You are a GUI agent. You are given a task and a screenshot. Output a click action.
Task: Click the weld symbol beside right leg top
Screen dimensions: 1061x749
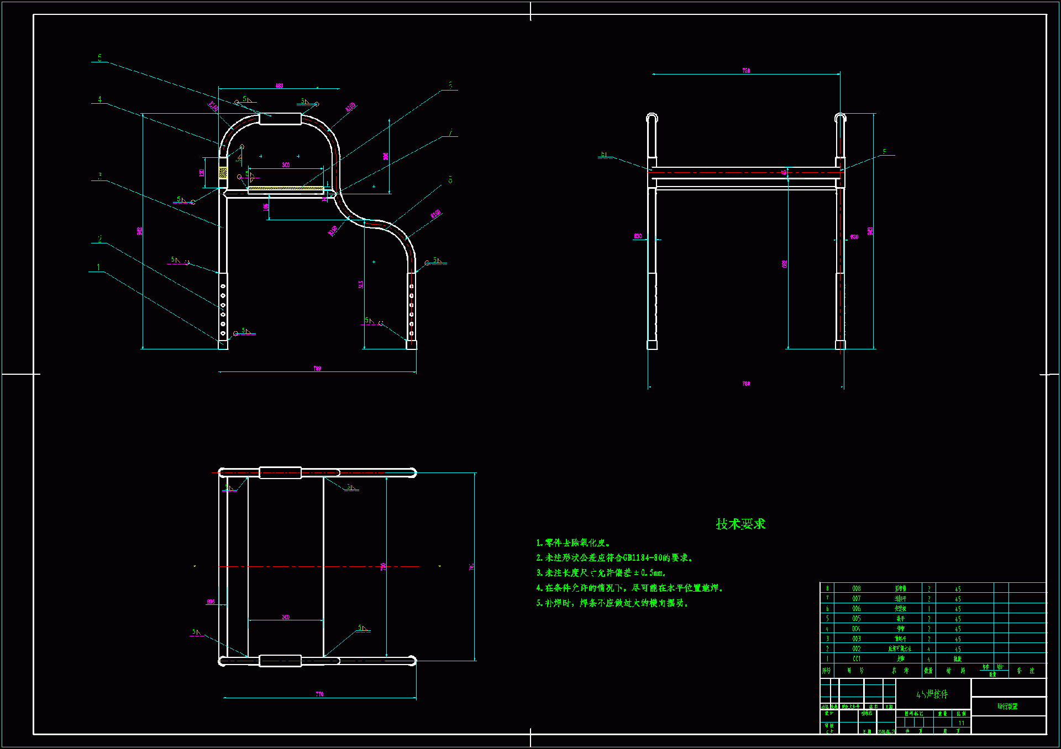[435, 261]
